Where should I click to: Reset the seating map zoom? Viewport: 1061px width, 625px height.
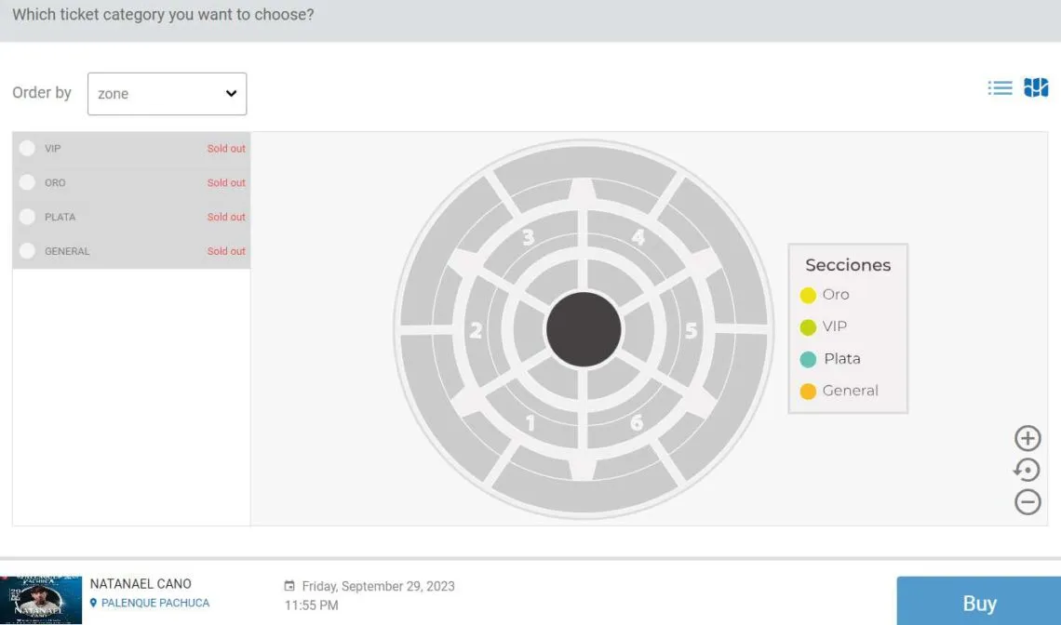pyautogui.click(x=1027, y=470)
